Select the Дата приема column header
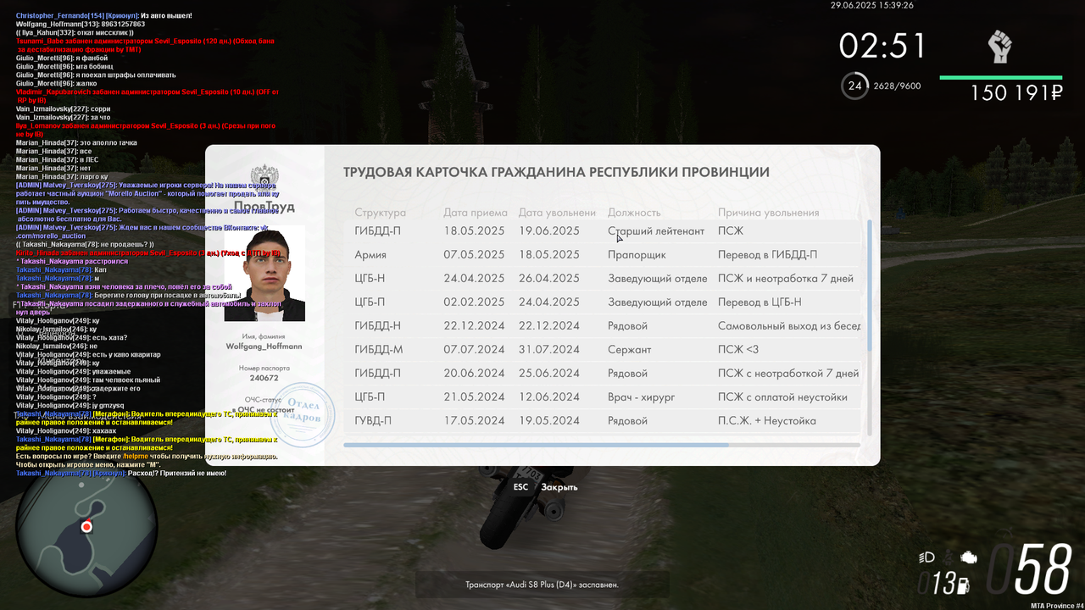1085x610 pixels. 476,213
